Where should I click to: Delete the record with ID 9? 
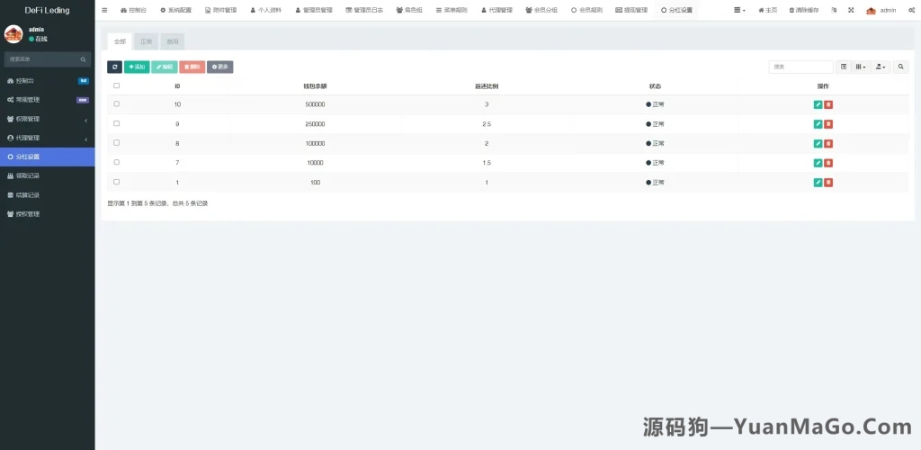(828, 124)
